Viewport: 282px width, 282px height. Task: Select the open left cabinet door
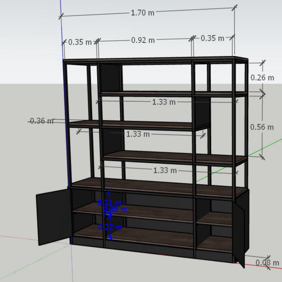pyautogui.click(x=53, y=216)
